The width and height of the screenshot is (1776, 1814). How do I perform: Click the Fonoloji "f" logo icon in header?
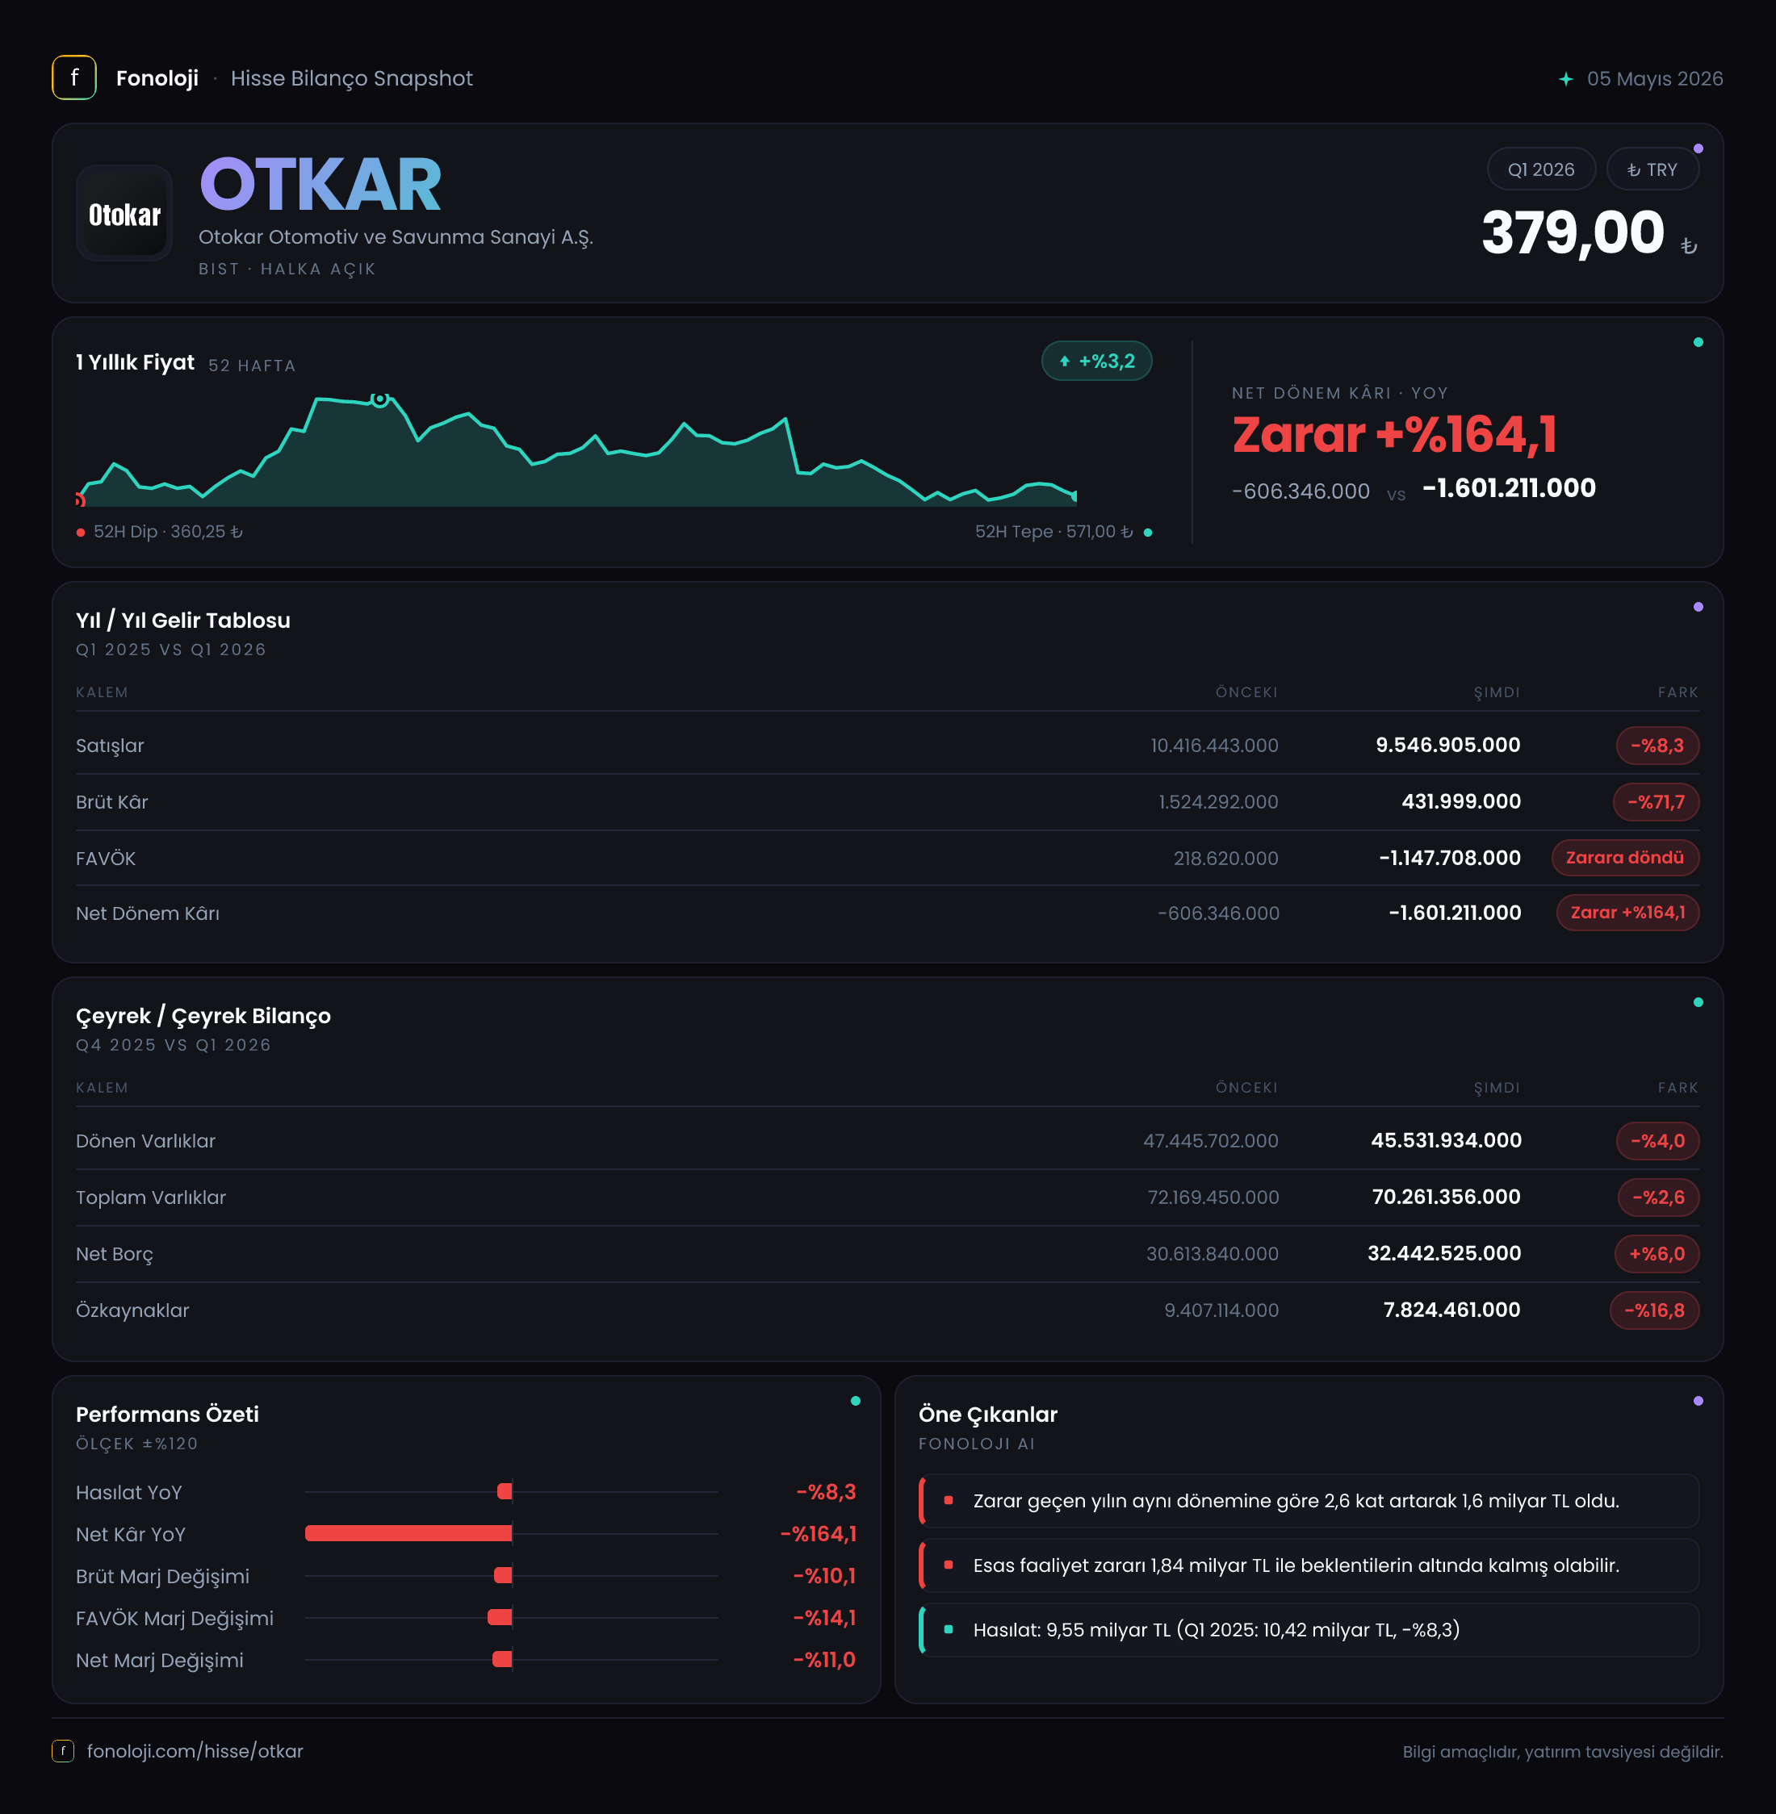(x=74, y=78)
